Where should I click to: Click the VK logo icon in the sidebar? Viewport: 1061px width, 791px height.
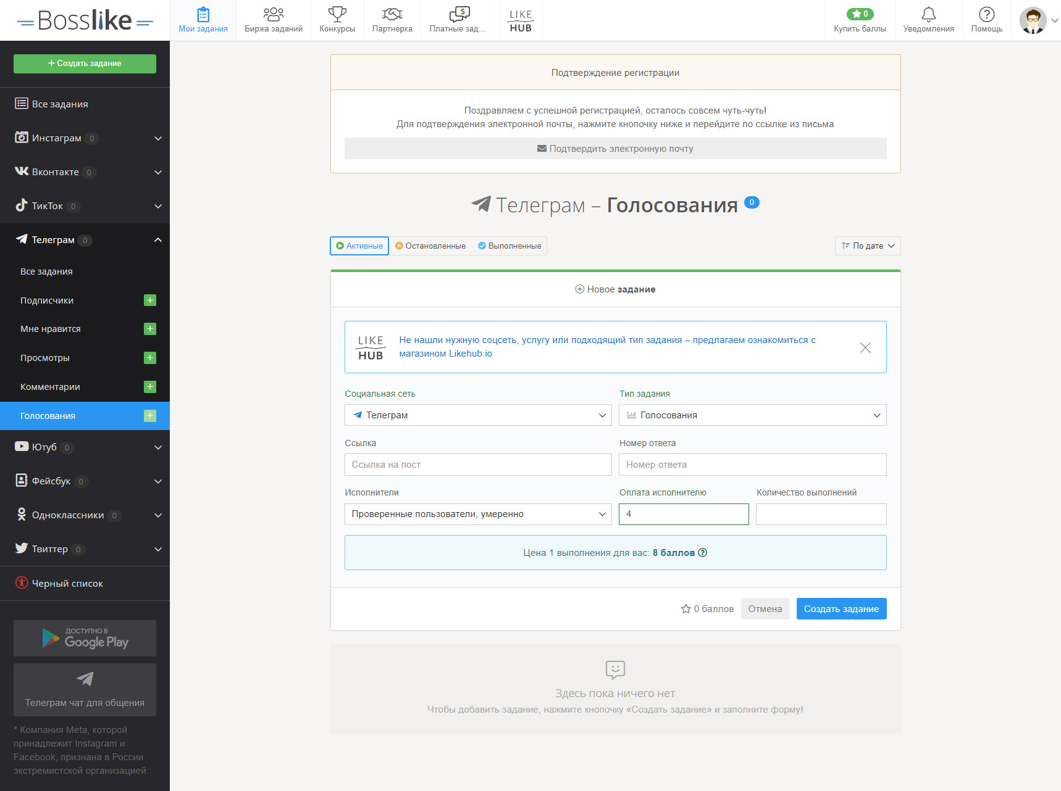(x=22, y=172)
